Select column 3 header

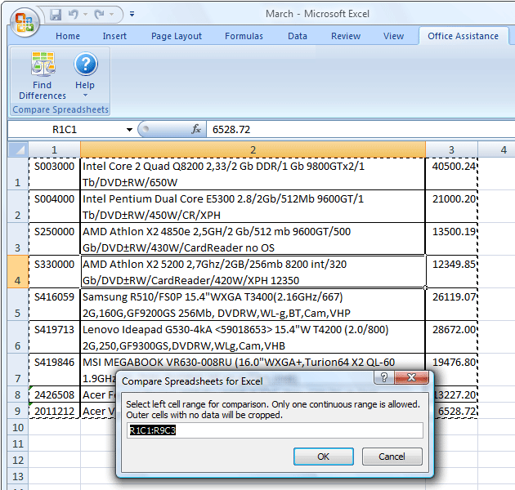(451, 149)
